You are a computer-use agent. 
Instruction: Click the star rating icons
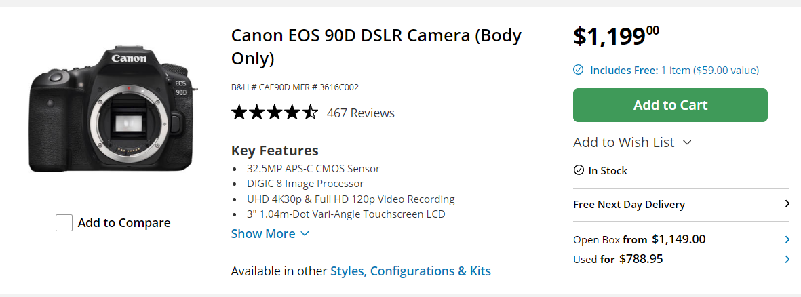(274, 113)
